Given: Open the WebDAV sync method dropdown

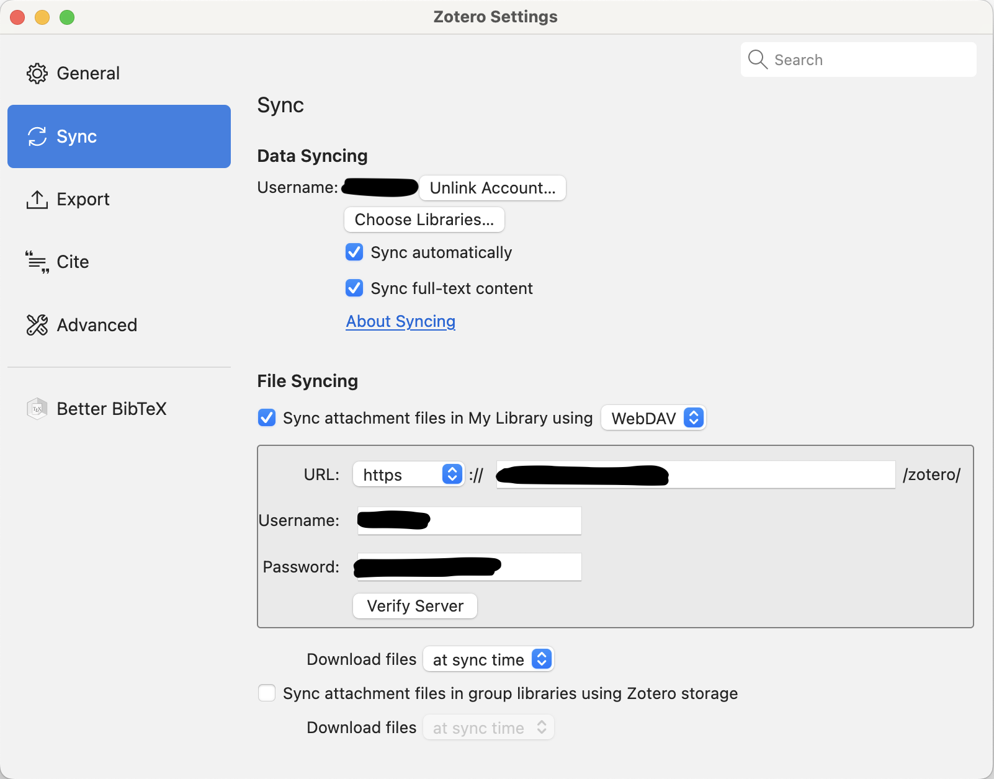Looking at the screenshot, I should pyautogui.click(x=653, y=418).
